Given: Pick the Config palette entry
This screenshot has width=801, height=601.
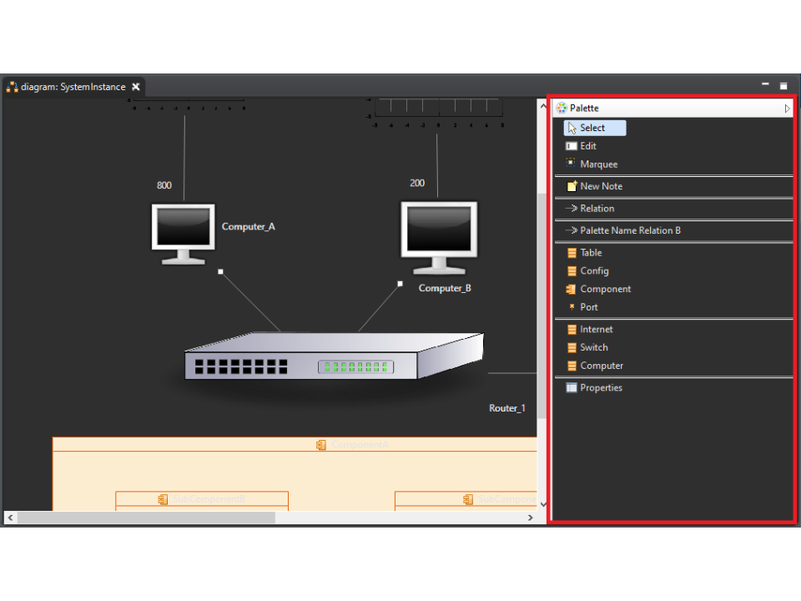Looking at the screenshot, I should point(594,271).
